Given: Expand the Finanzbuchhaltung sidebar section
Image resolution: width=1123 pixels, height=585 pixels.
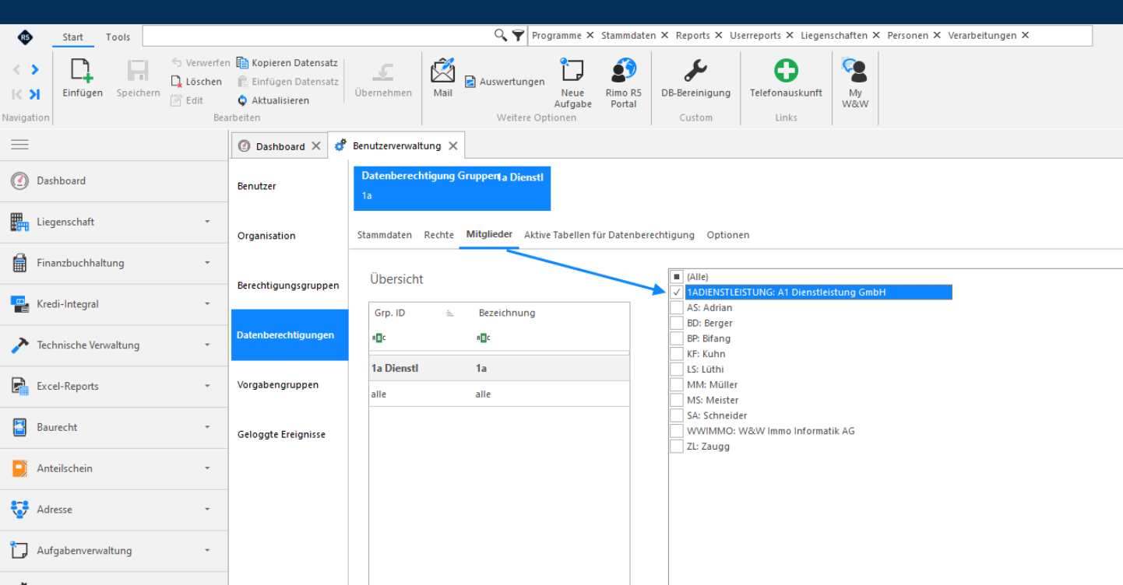Looking at the screenshot, I should (x=207, y=263).
